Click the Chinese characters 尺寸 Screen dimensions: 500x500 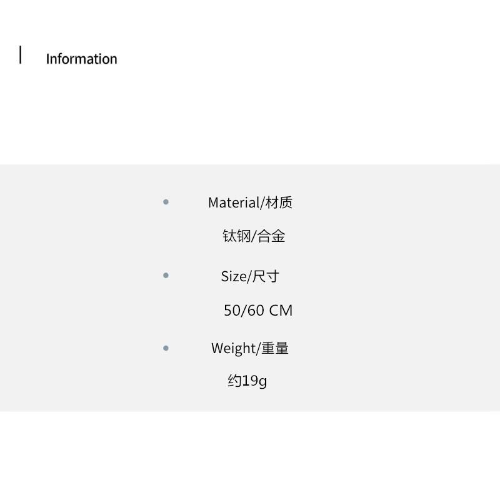pyautogui.click(x=266, y=276)
